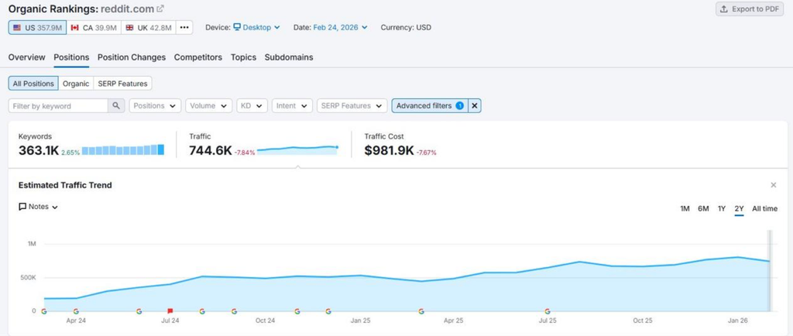Click the Export to PDF button
The height and width of the screenshot is (336, 793).
[750, 9]
